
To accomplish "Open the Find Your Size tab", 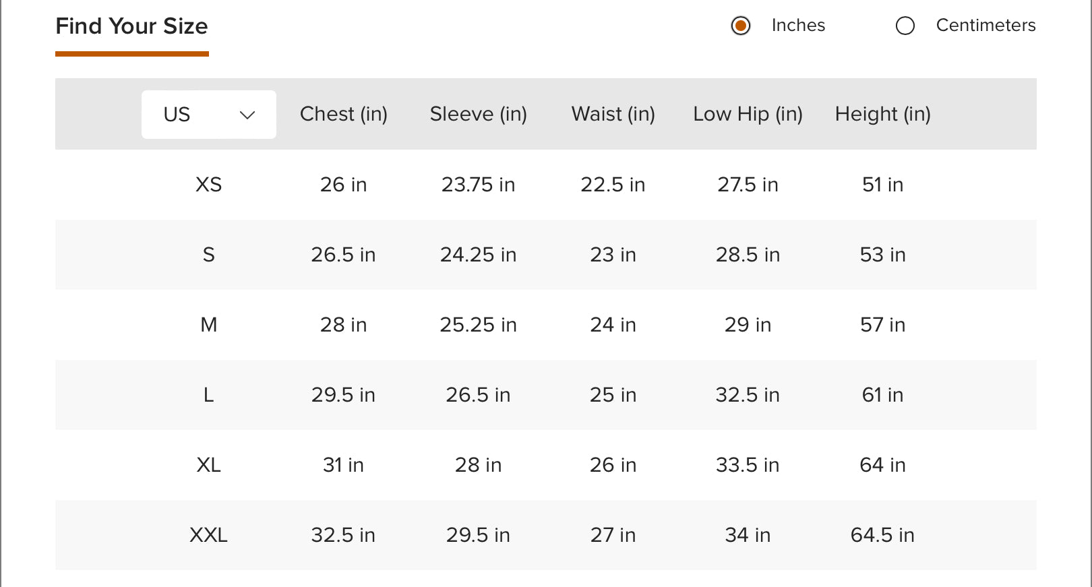I will (131, 26).
